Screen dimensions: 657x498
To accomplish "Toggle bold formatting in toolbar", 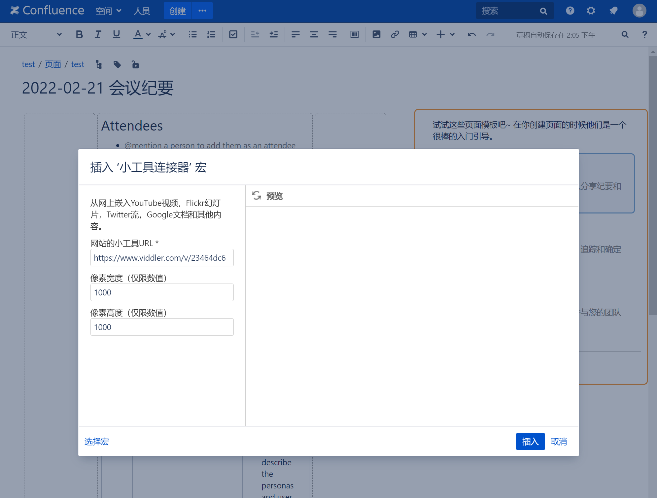I will 79,34.
